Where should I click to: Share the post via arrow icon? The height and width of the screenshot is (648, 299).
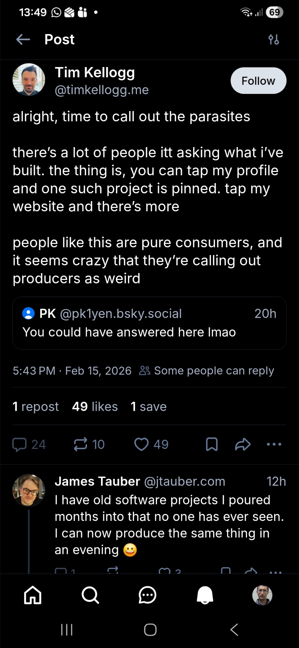(x=243, y=444)
